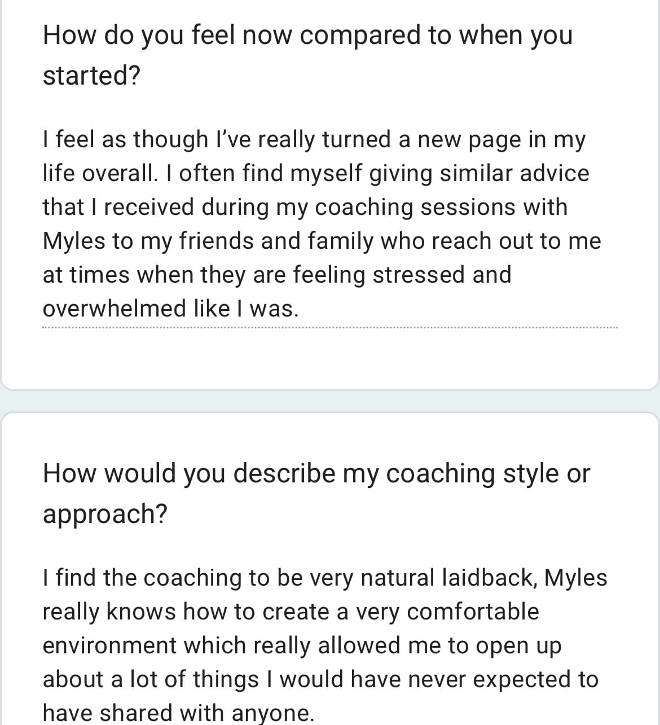Click the text "overwhelmed like I was."
The height and width of the screenshot is (725, 660).
click(x=170, y=309)
